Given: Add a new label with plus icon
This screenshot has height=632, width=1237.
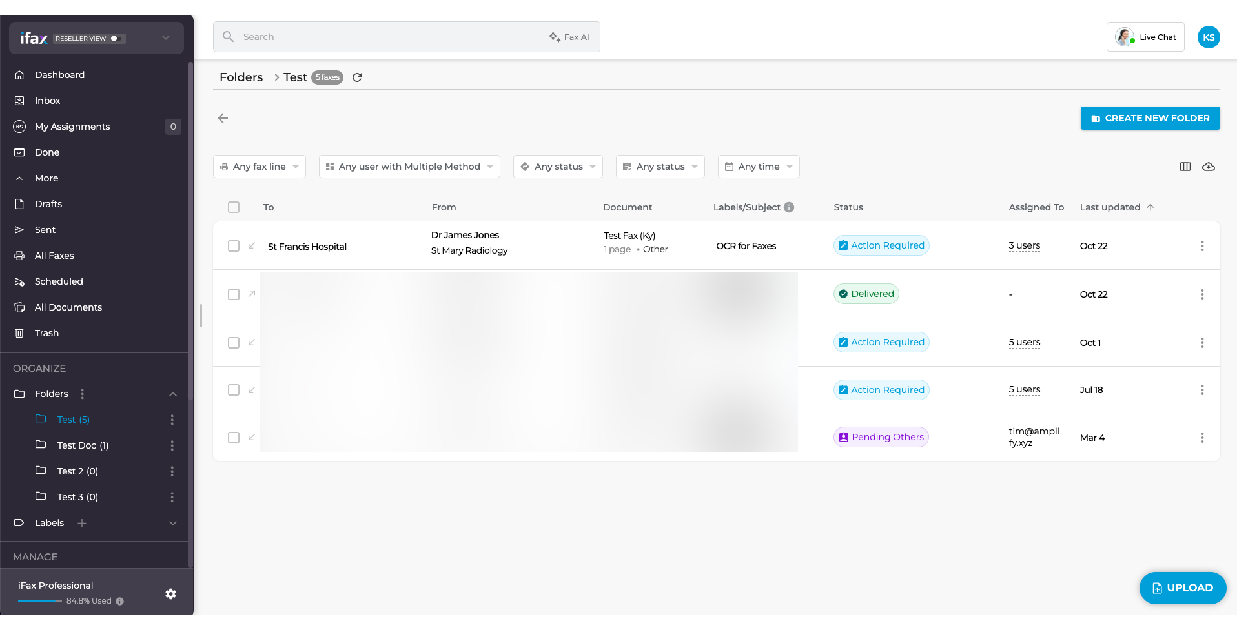Looking at the screenshot, I should point(82,523).
